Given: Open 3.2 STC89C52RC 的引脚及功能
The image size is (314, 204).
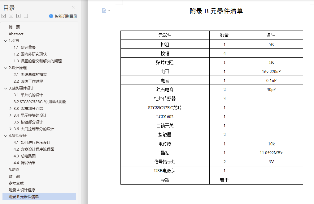Looking at the screenshot, I should [x=40, y=102].
